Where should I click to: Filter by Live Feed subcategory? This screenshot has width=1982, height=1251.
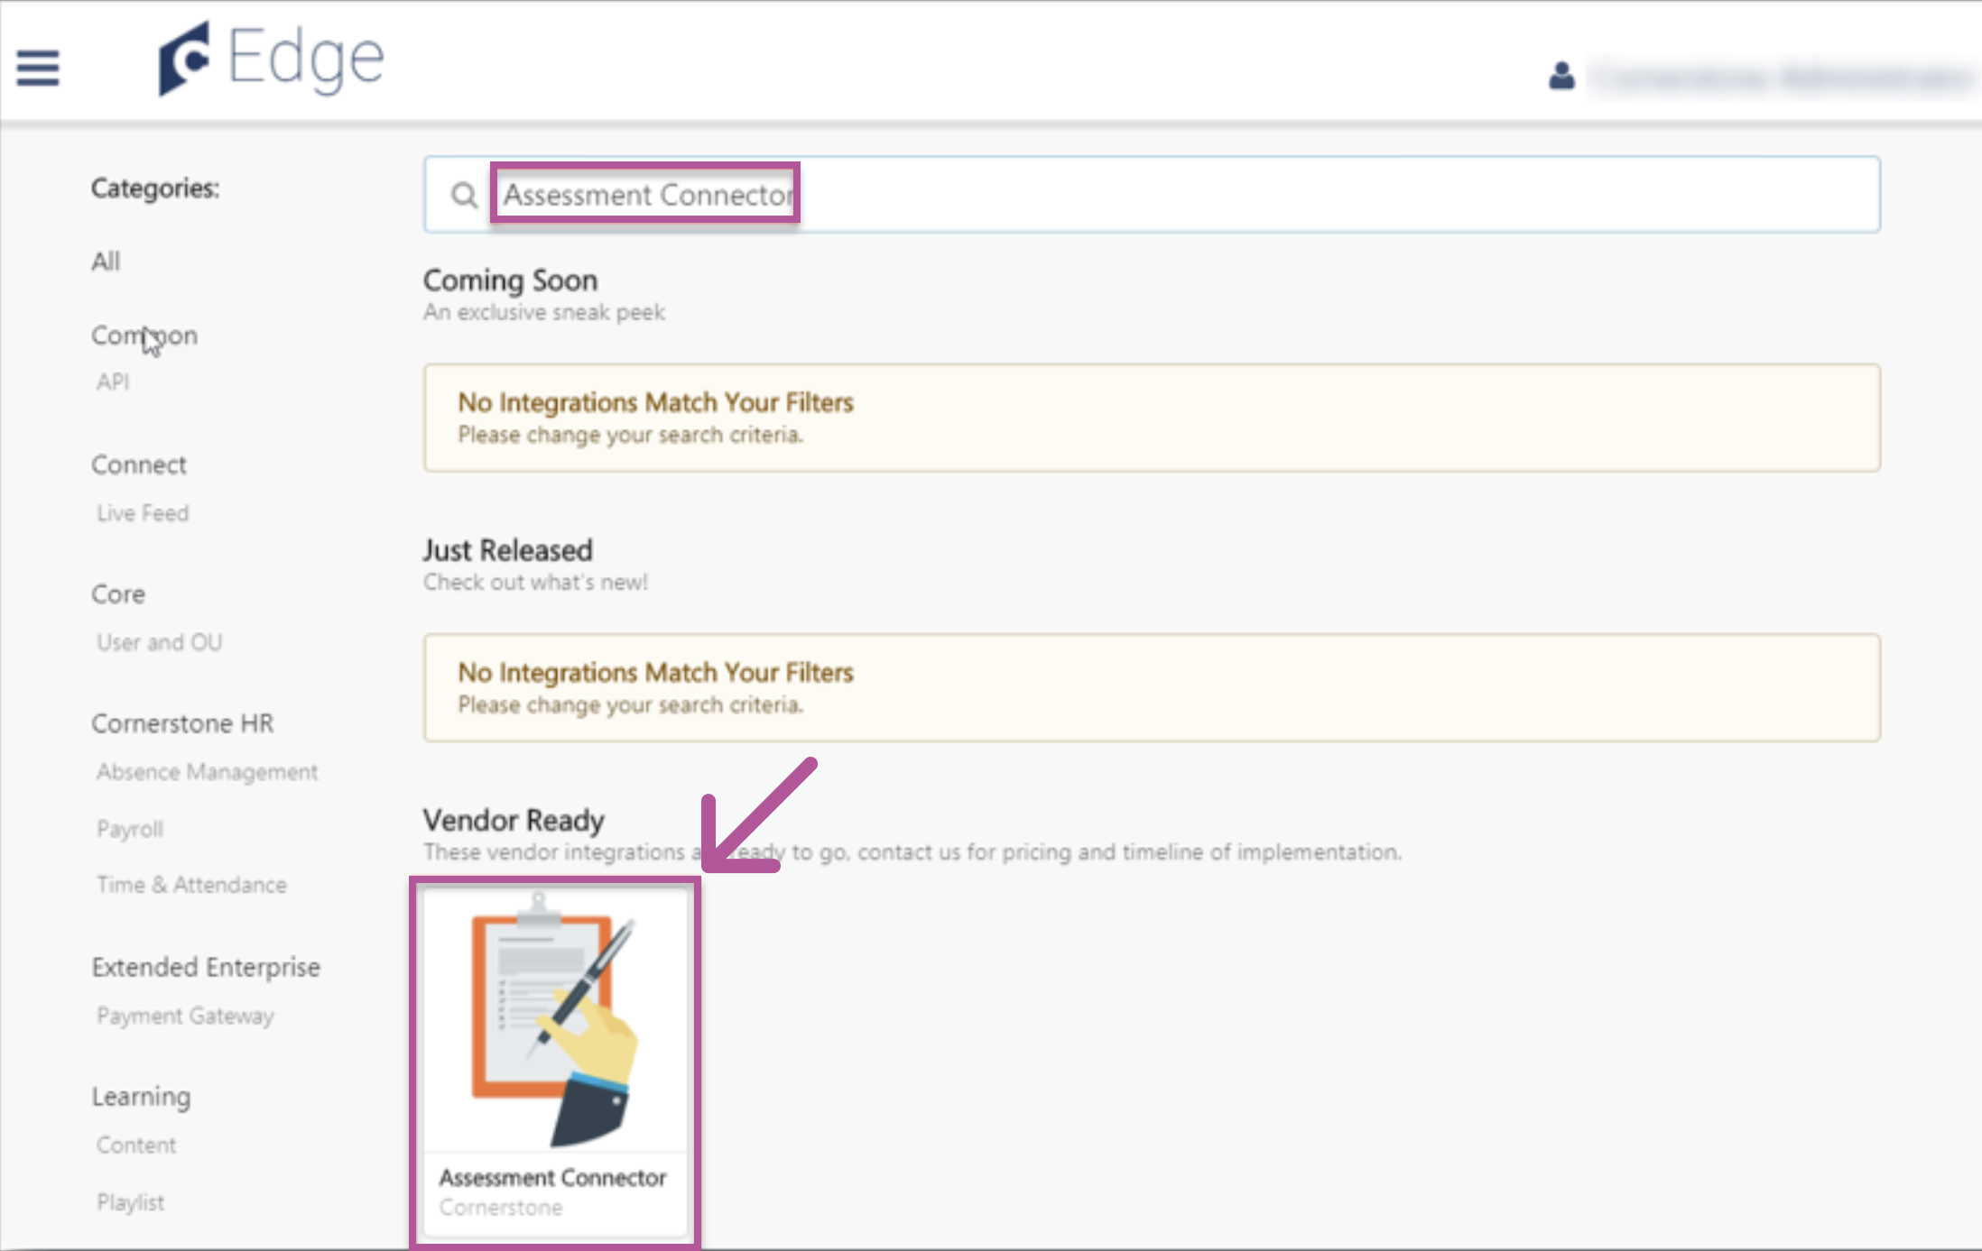[x=143, y=513]
